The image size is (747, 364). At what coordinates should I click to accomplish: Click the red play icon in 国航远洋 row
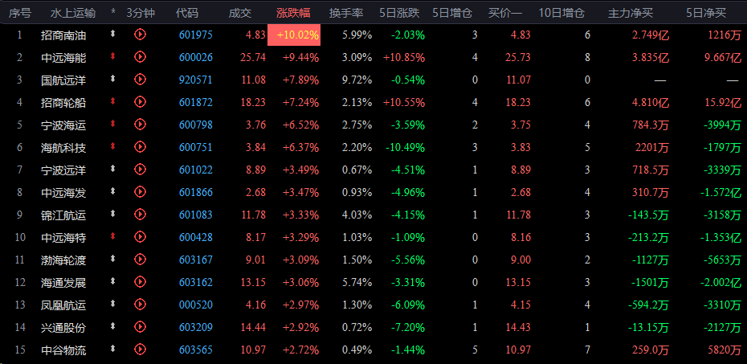click(141, 80)
